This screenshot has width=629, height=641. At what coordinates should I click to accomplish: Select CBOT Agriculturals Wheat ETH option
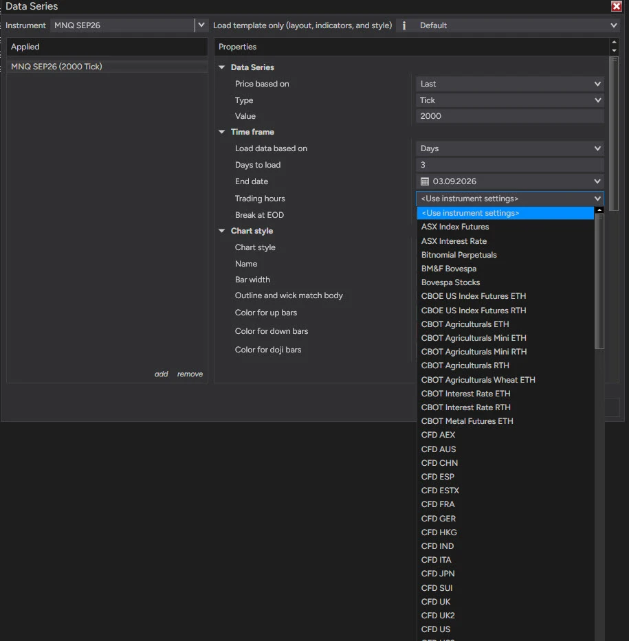pyautogui.click(x=505, y=380)
